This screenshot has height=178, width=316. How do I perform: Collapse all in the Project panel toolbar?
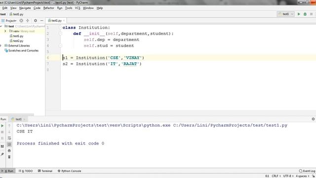(x=28, y=21)
